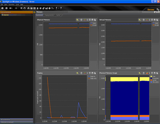The width and height of the screenshot is (160, 124).
Task: Switch to the Cache tab
Action: pos(58,15)
